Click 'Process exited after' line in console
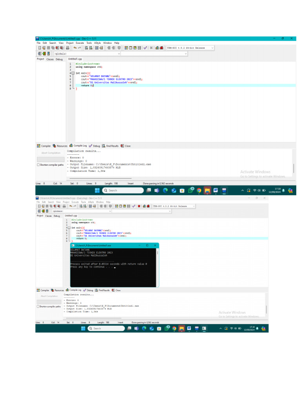Viewport: 301px width, 401px height. (109, 264)
